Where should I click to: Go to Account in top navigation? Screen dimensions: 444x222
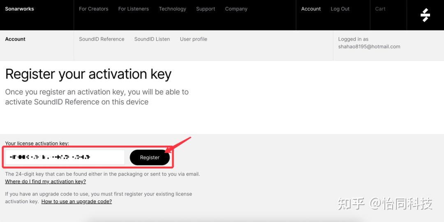pos(311,9)
